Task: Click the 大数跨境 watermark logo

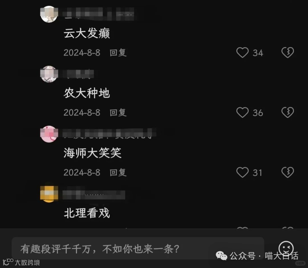Action: [21, 262]
